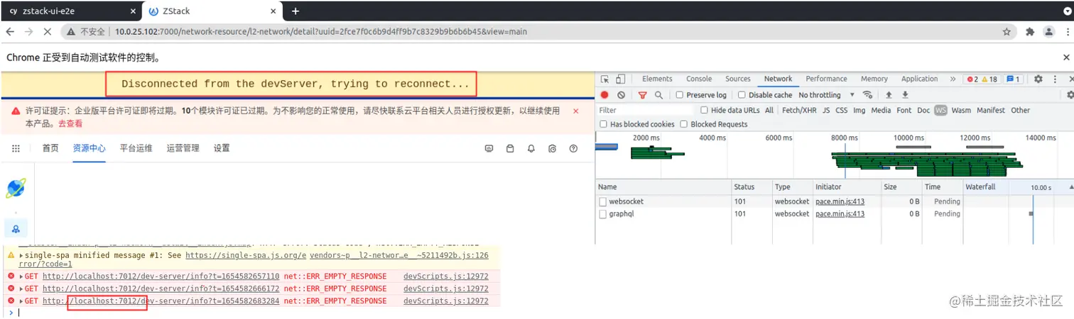Open the 平台运维 navigation item
The width and height of the screenshot is (1074, 319).
coord(136,148)
